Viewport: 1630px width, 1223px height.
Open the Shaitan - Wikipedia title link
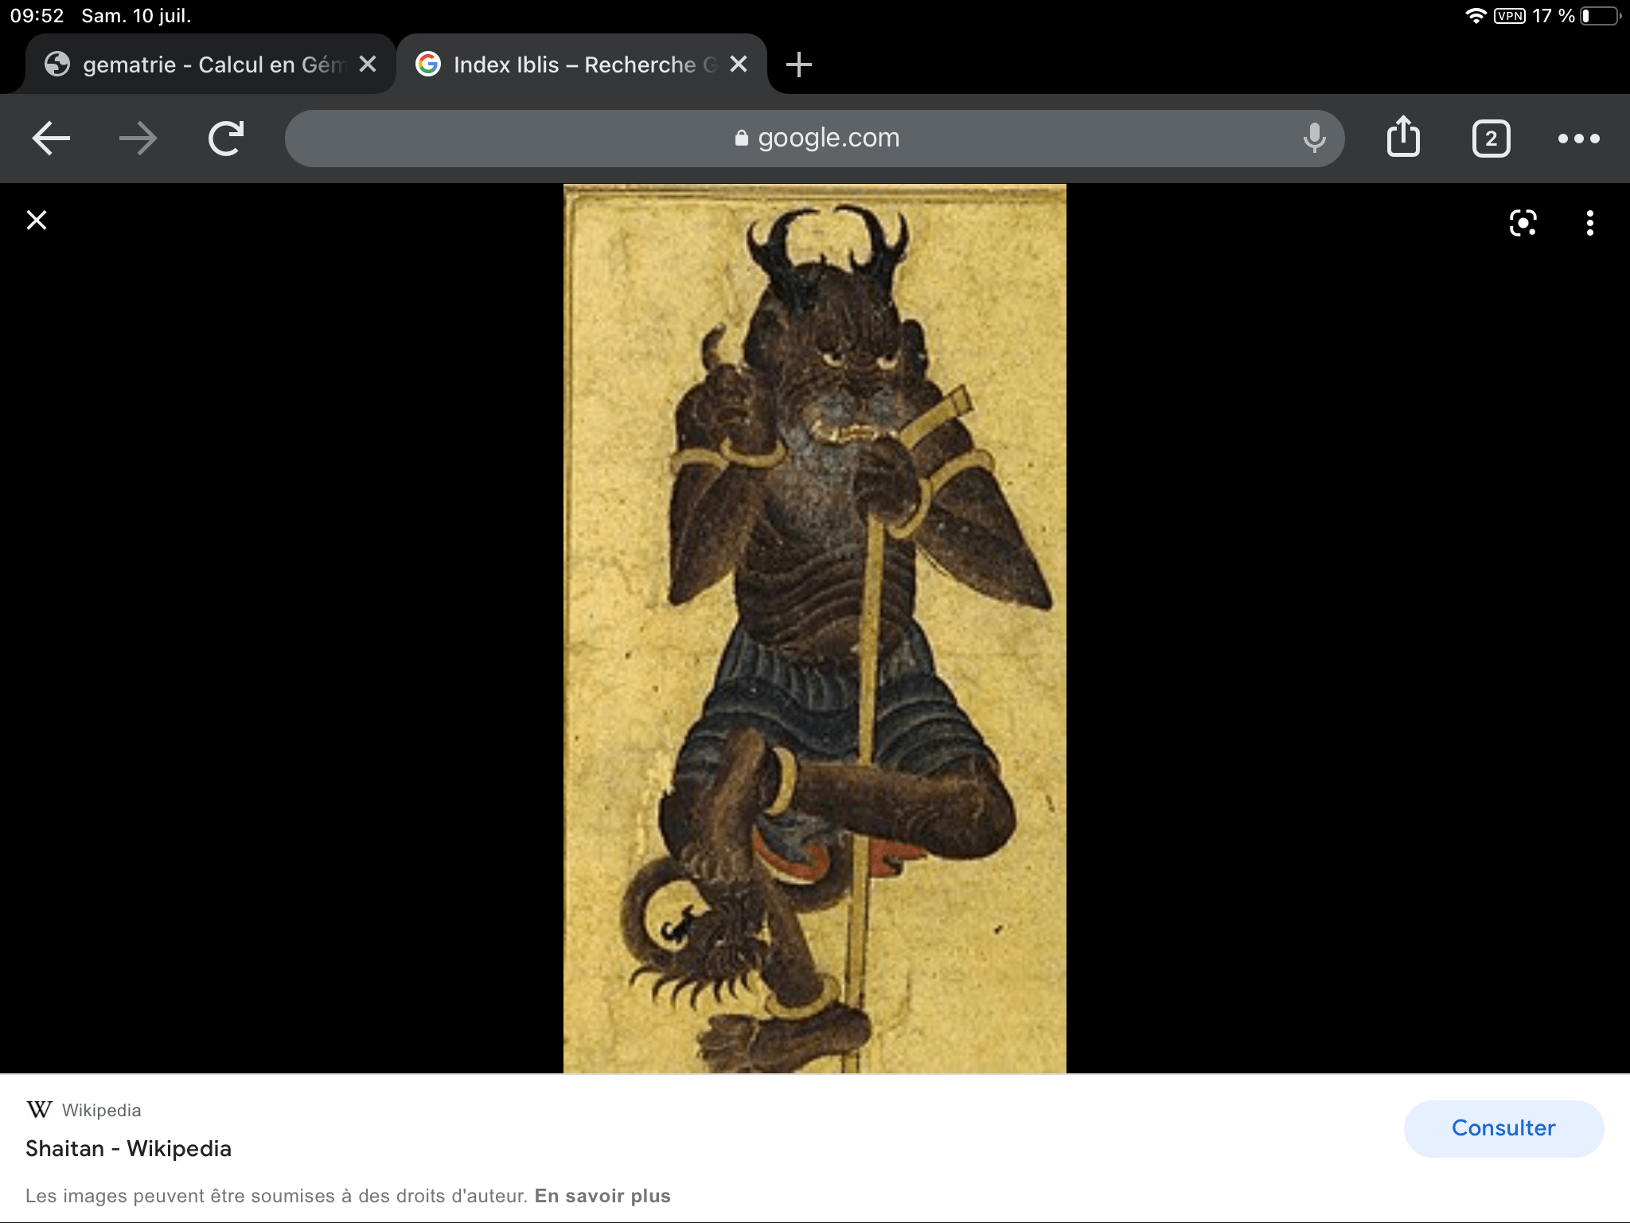[x=128, y=1149]
